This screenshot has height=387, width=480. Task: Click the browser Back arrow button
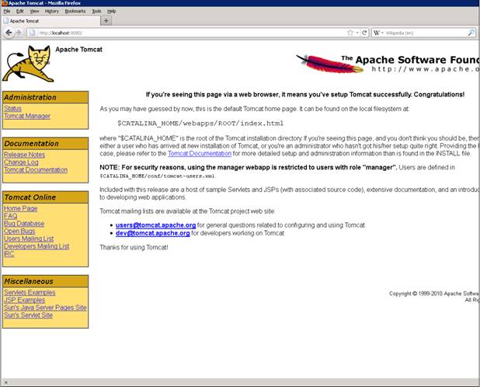coord(8,33)
